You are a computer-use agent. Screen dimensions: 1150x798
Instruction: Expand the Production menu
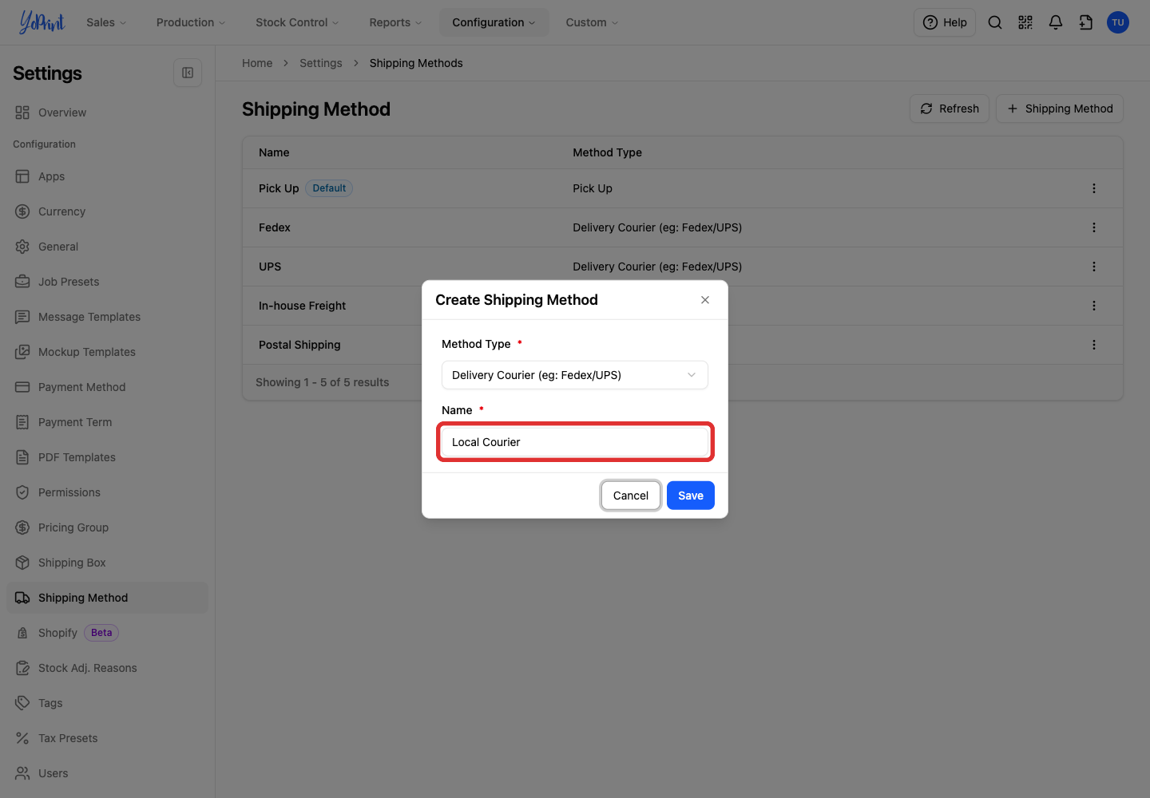[191, 22]
